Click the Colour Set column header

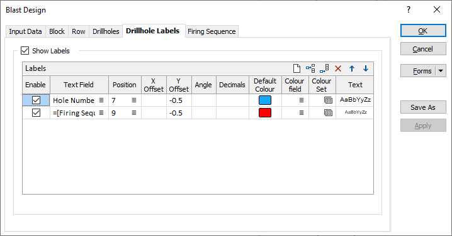click(x=322, y=85)
